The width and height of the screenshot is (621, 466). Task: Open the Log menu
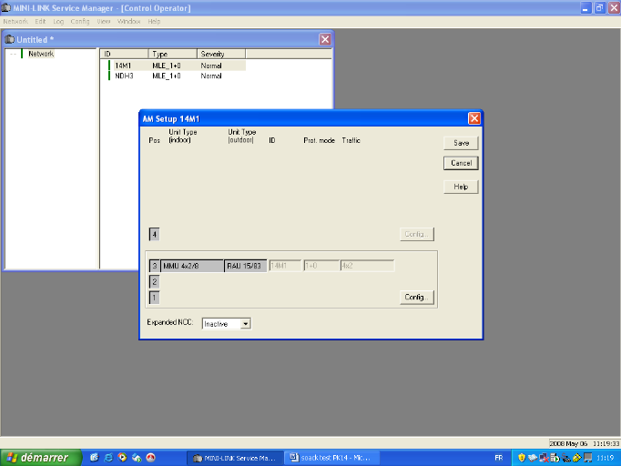58,21
